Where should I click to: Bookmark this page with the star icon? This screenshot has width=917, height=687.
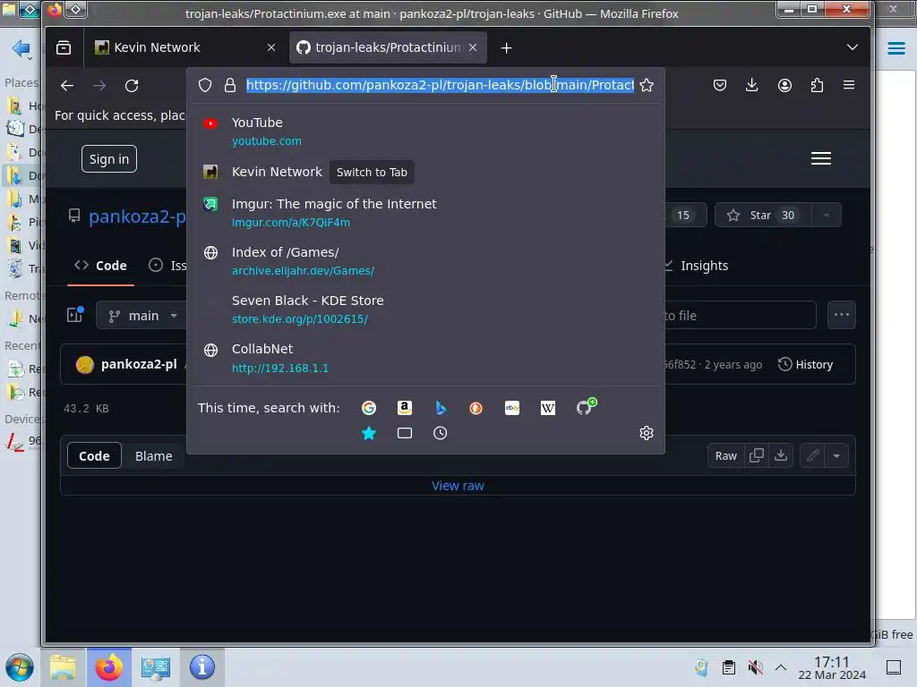647,85
